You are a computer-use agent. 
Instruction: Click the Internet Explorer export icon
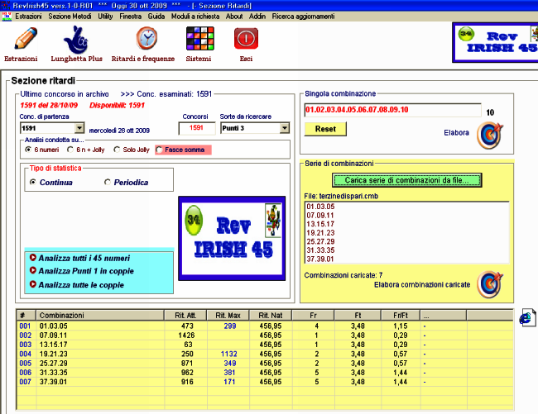(527, 317)
